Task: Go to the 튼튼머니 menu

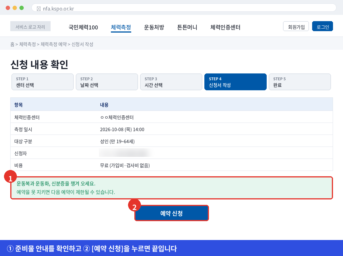Action: pyautogui.click(x=187, y=27)
